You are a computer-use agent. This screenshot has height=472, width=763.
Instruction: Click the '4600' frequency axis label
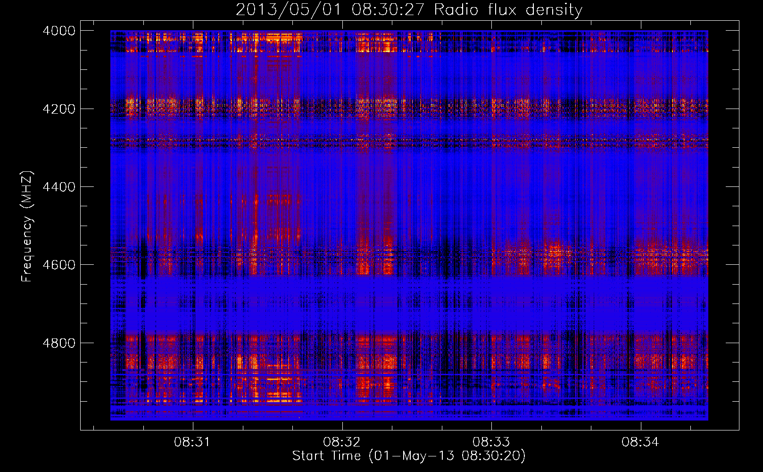click(59, 265)
